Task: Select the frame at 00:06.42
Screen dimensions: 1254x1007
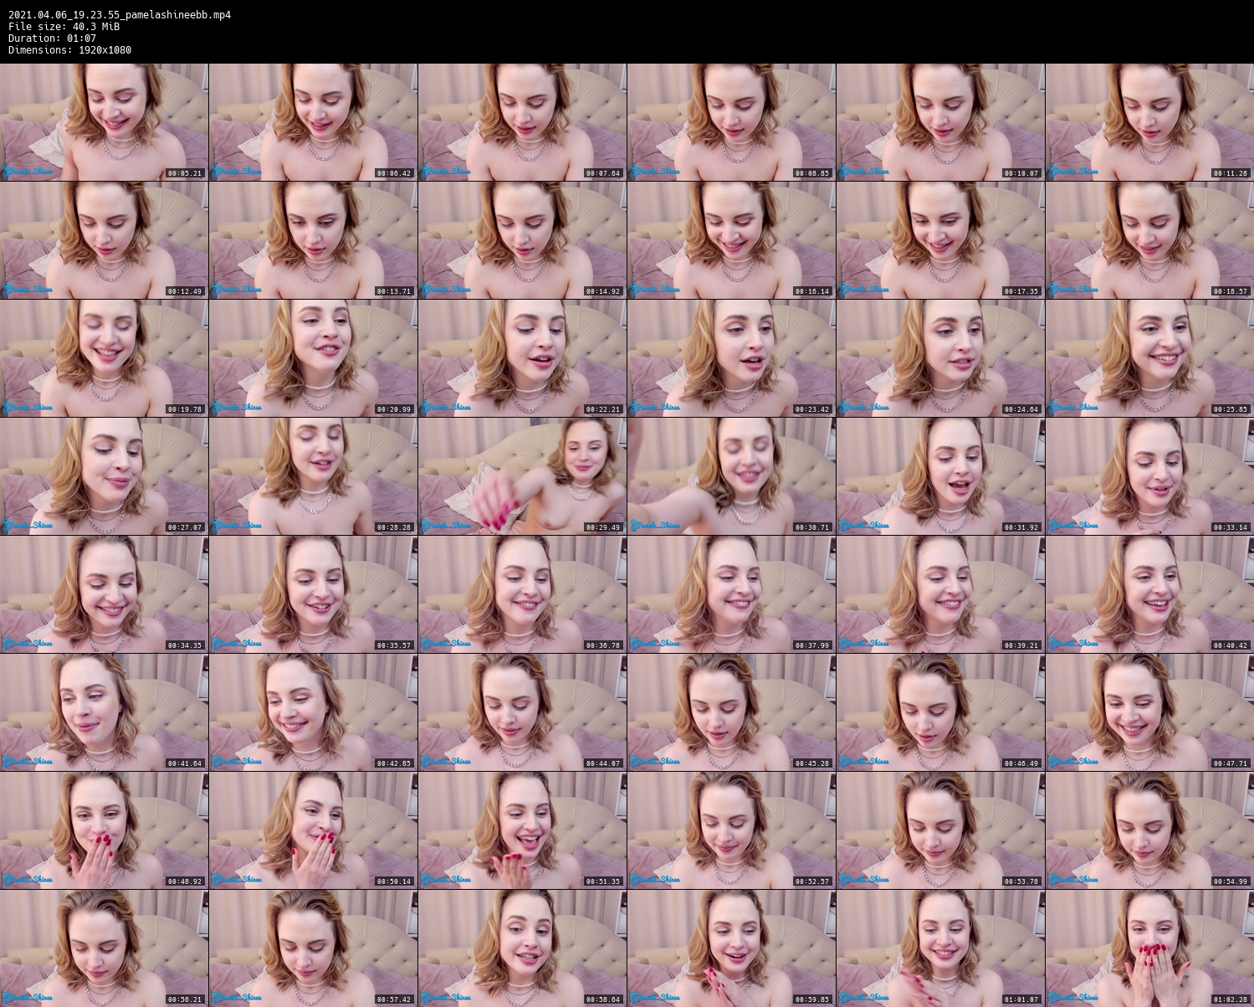Action: 313,122
